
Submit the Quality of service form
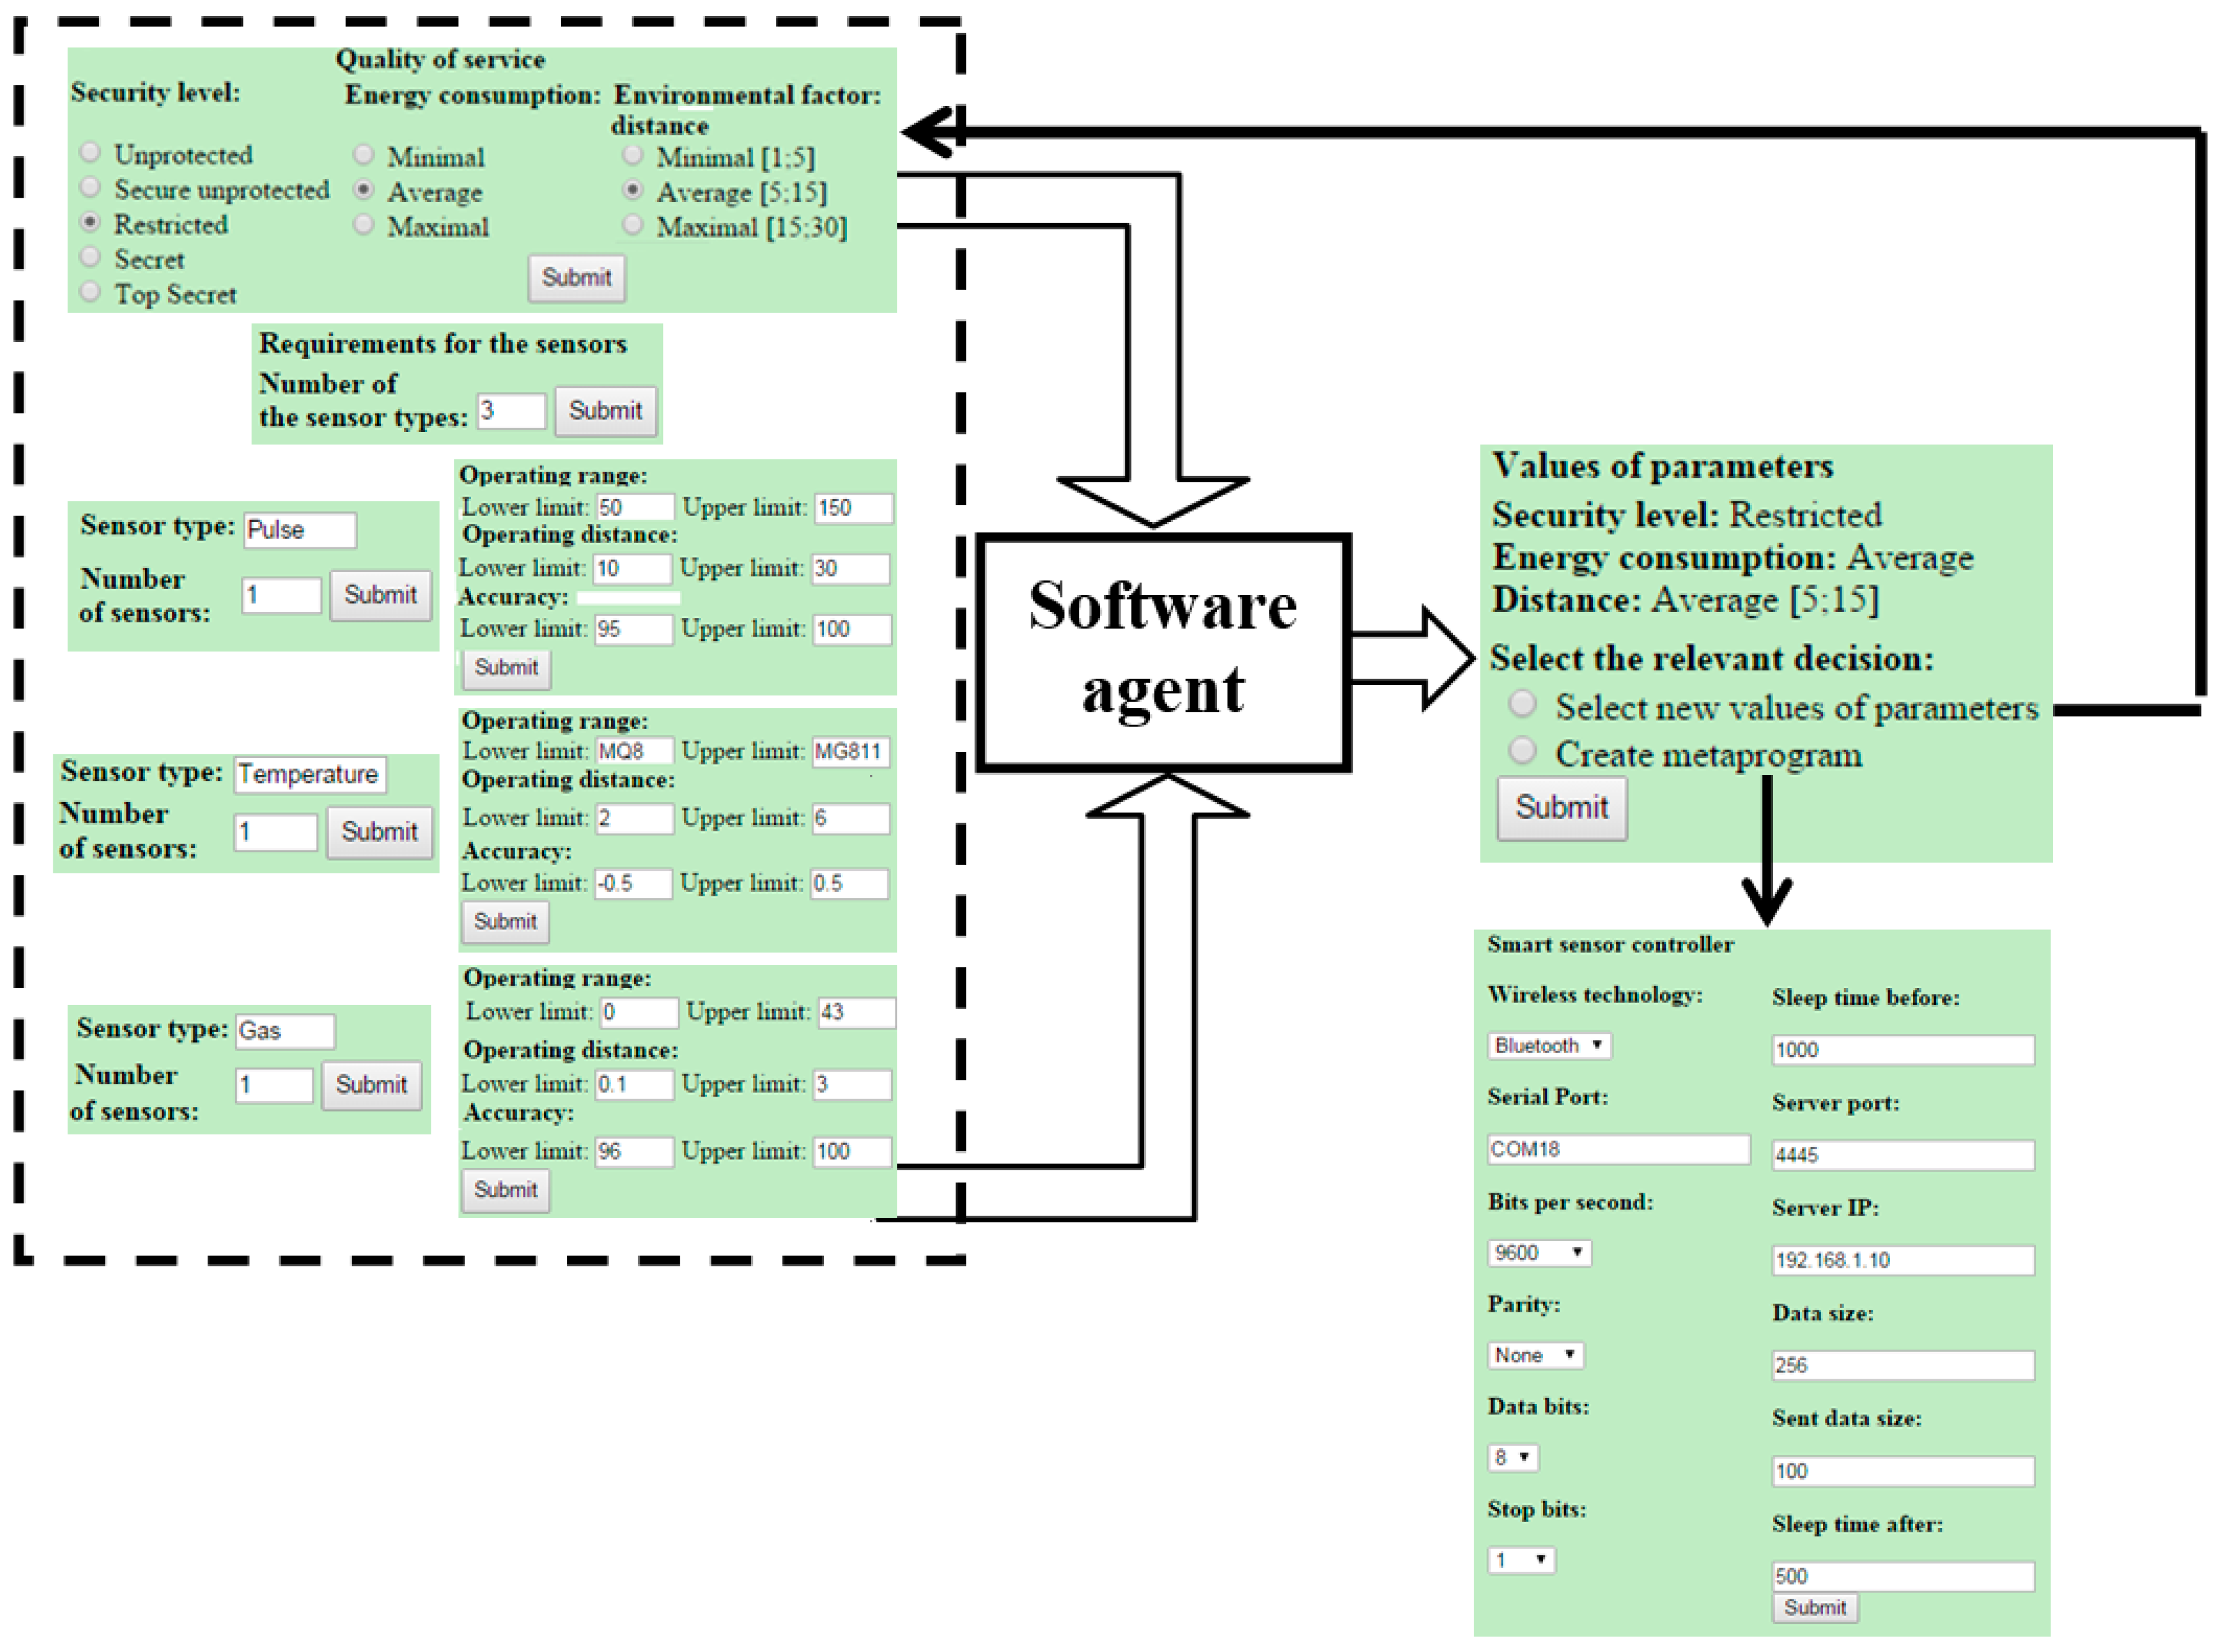(x=577, y=277)
